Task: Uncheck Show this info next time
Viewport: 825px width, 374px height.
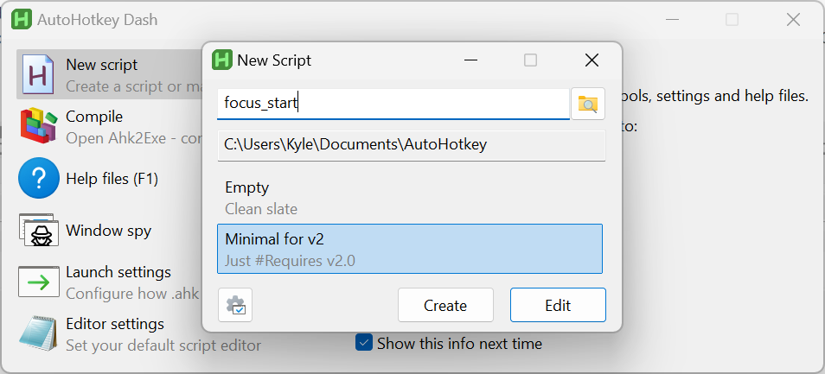Action: 364,343
